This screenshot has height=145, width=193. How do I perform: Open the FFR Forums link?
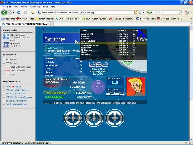[x=11, y=60]
